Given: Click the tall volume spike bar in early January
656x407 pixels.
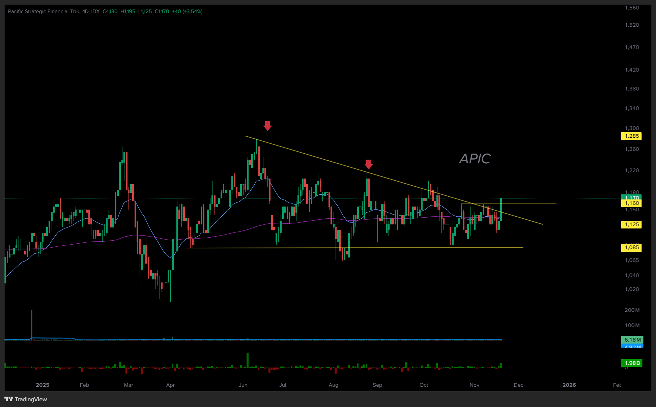Looking at the screenshot, I should click(32, 324).
